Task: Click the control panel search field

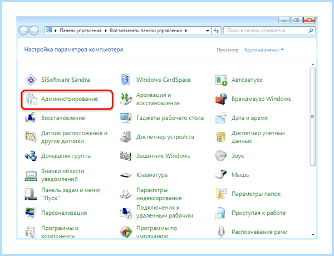Action: pyautogui.click(x=269, y=31)
